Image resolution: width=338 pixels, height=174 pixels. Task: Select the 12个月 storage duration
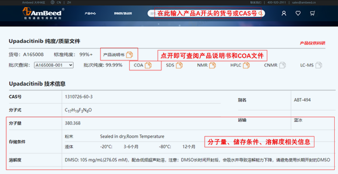[x=189, y=147]
